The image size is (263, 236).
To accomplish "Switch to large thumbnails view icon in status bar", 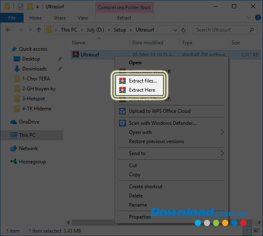I will point(256,231).
